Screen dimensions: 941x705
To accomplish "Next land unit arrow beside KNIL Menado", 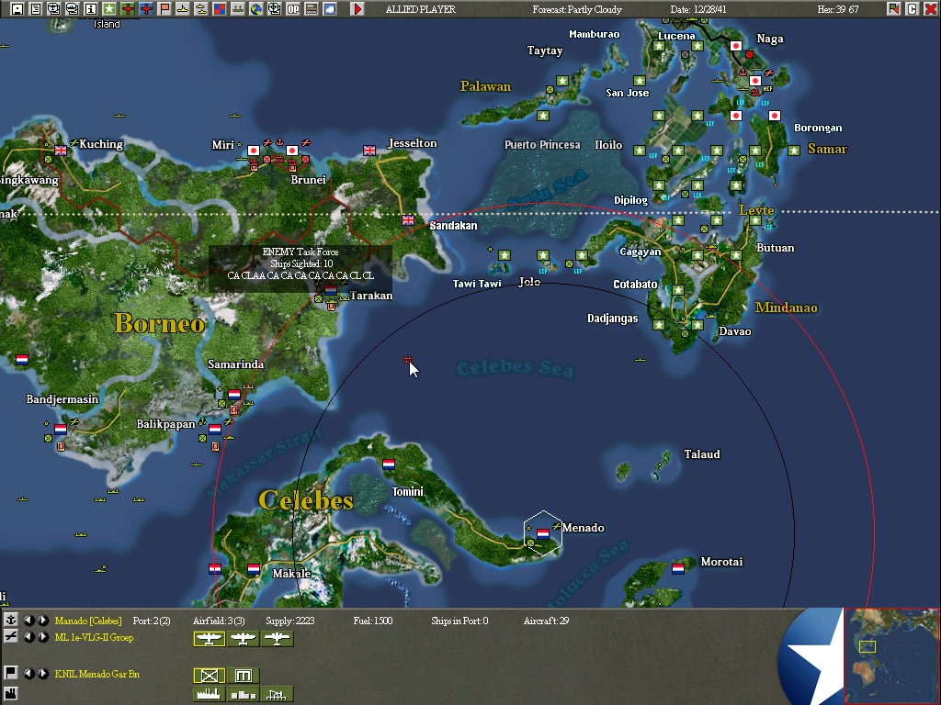I will coord(43,673).
